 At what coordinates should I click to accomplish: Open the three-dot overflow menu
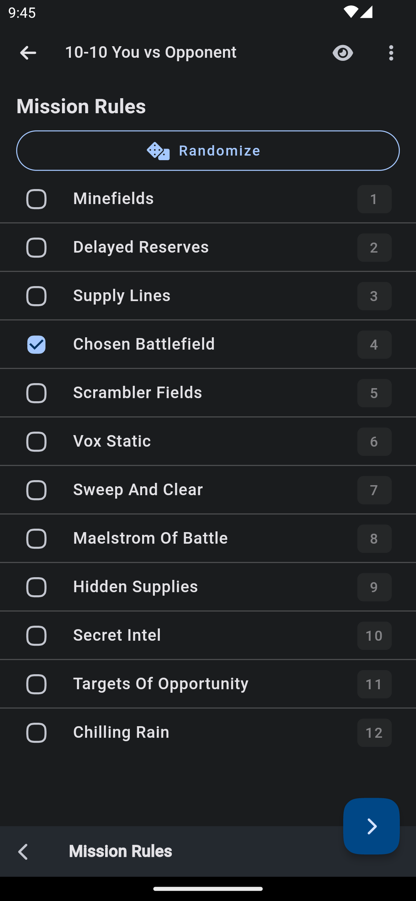pos(391,53)
